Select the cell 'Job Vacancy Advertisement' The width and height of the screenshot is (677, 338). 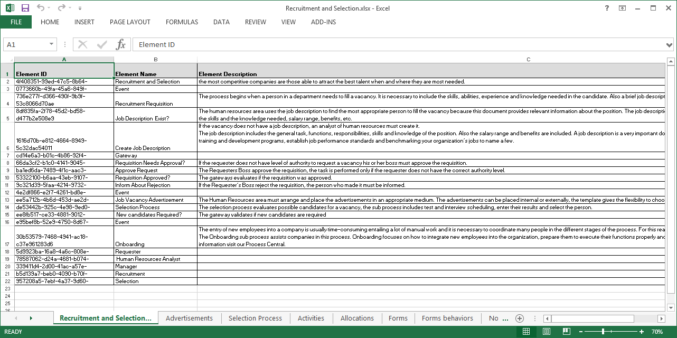155,200
